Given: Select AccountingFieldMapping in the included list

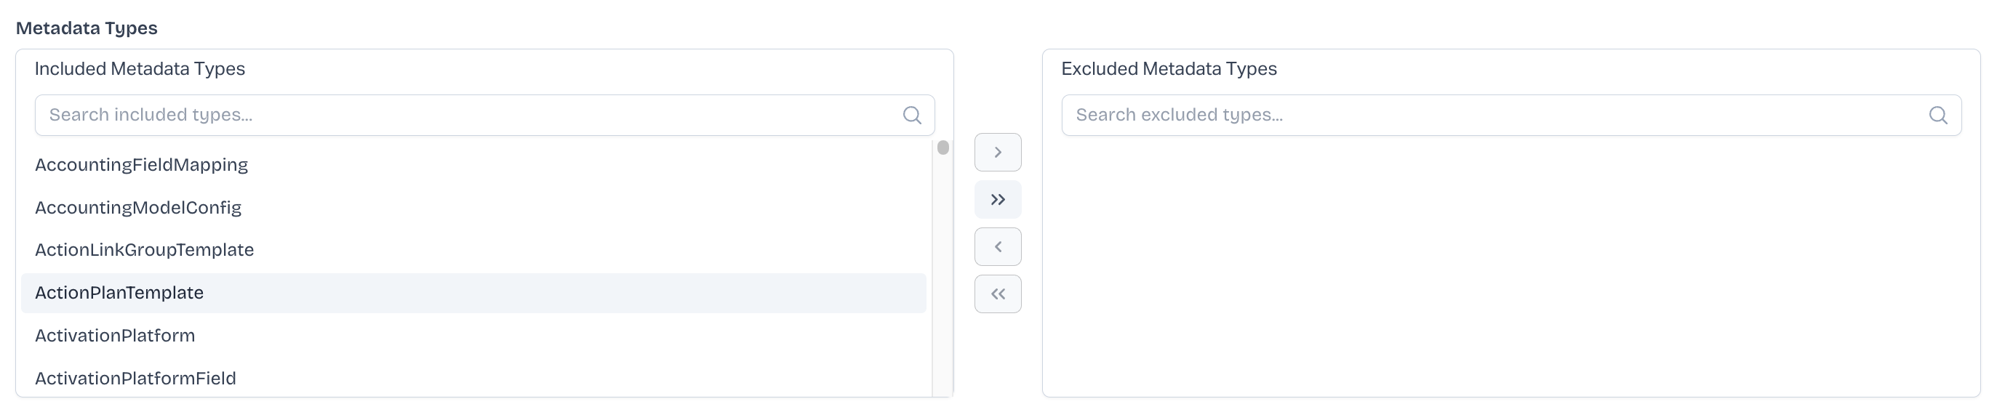Looking at the screenshot, I should tap(141, 165).
